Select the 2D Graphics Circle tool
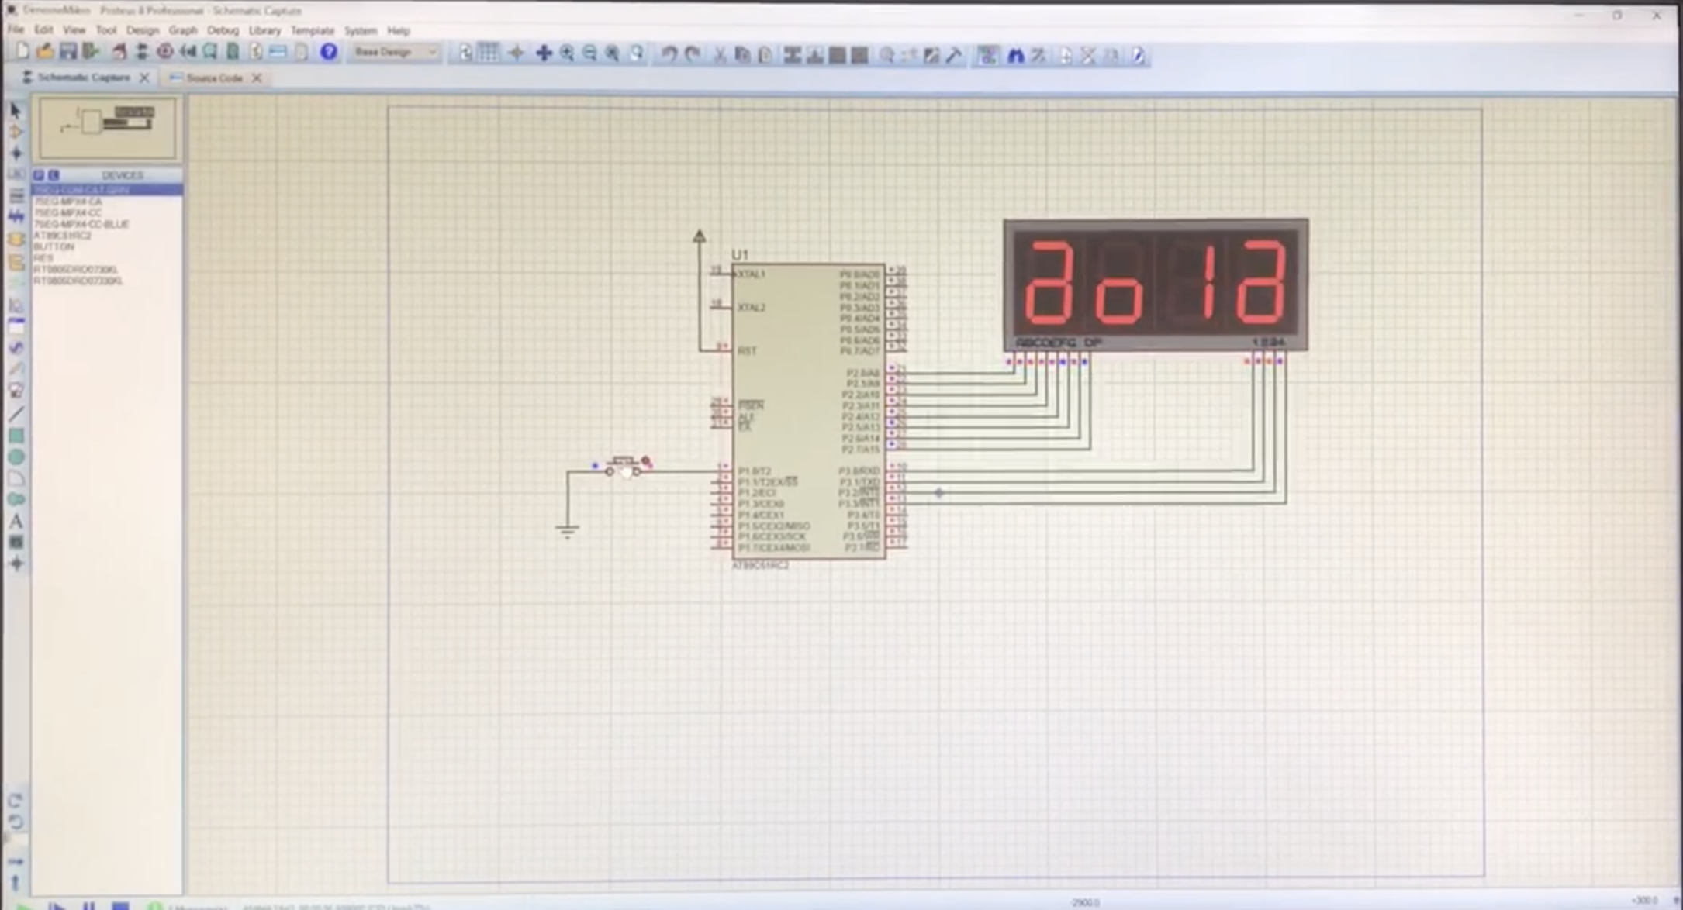1683x910 pixels. (16, 457)
